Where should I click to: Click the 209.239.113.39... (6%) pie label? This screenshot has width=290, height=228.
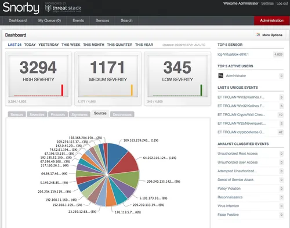coord(148,205)
